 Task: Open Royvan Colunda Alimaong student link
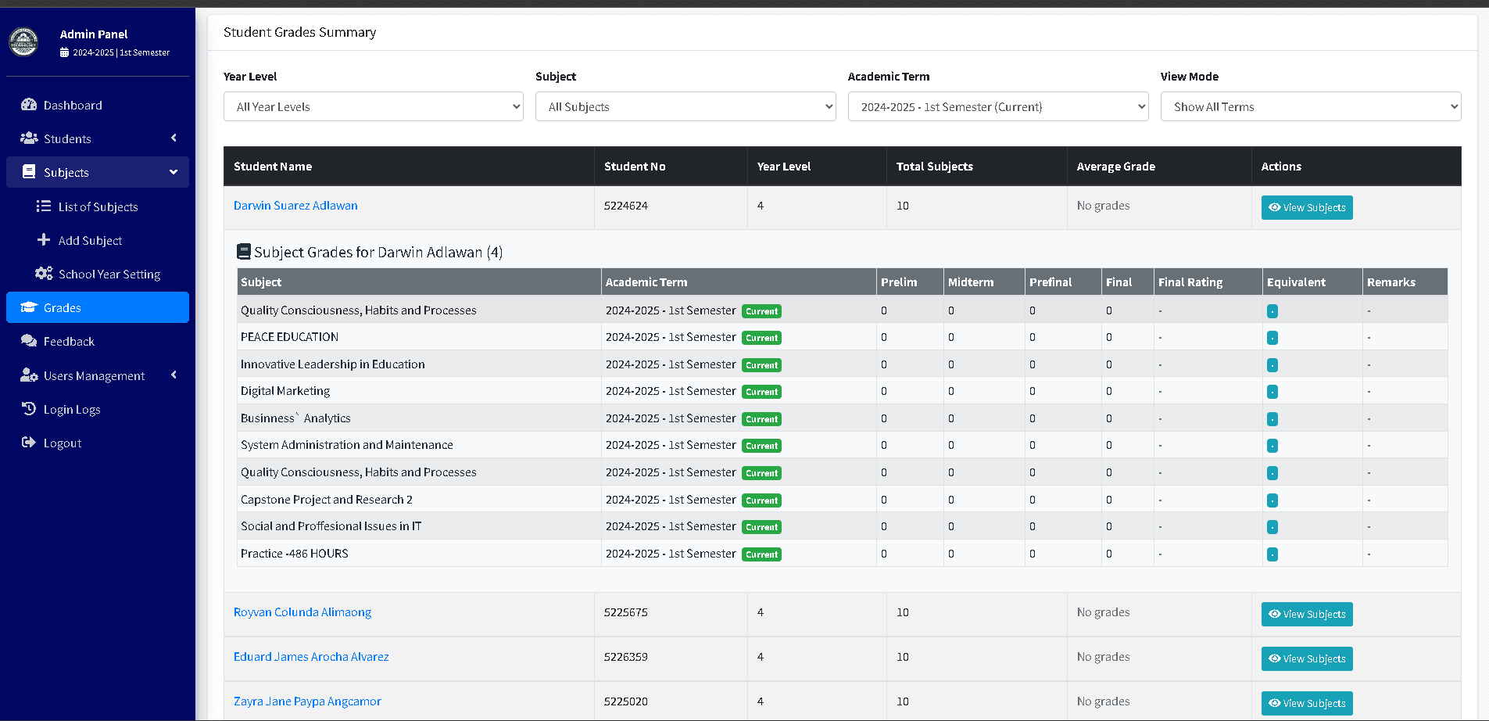[302, 612]
